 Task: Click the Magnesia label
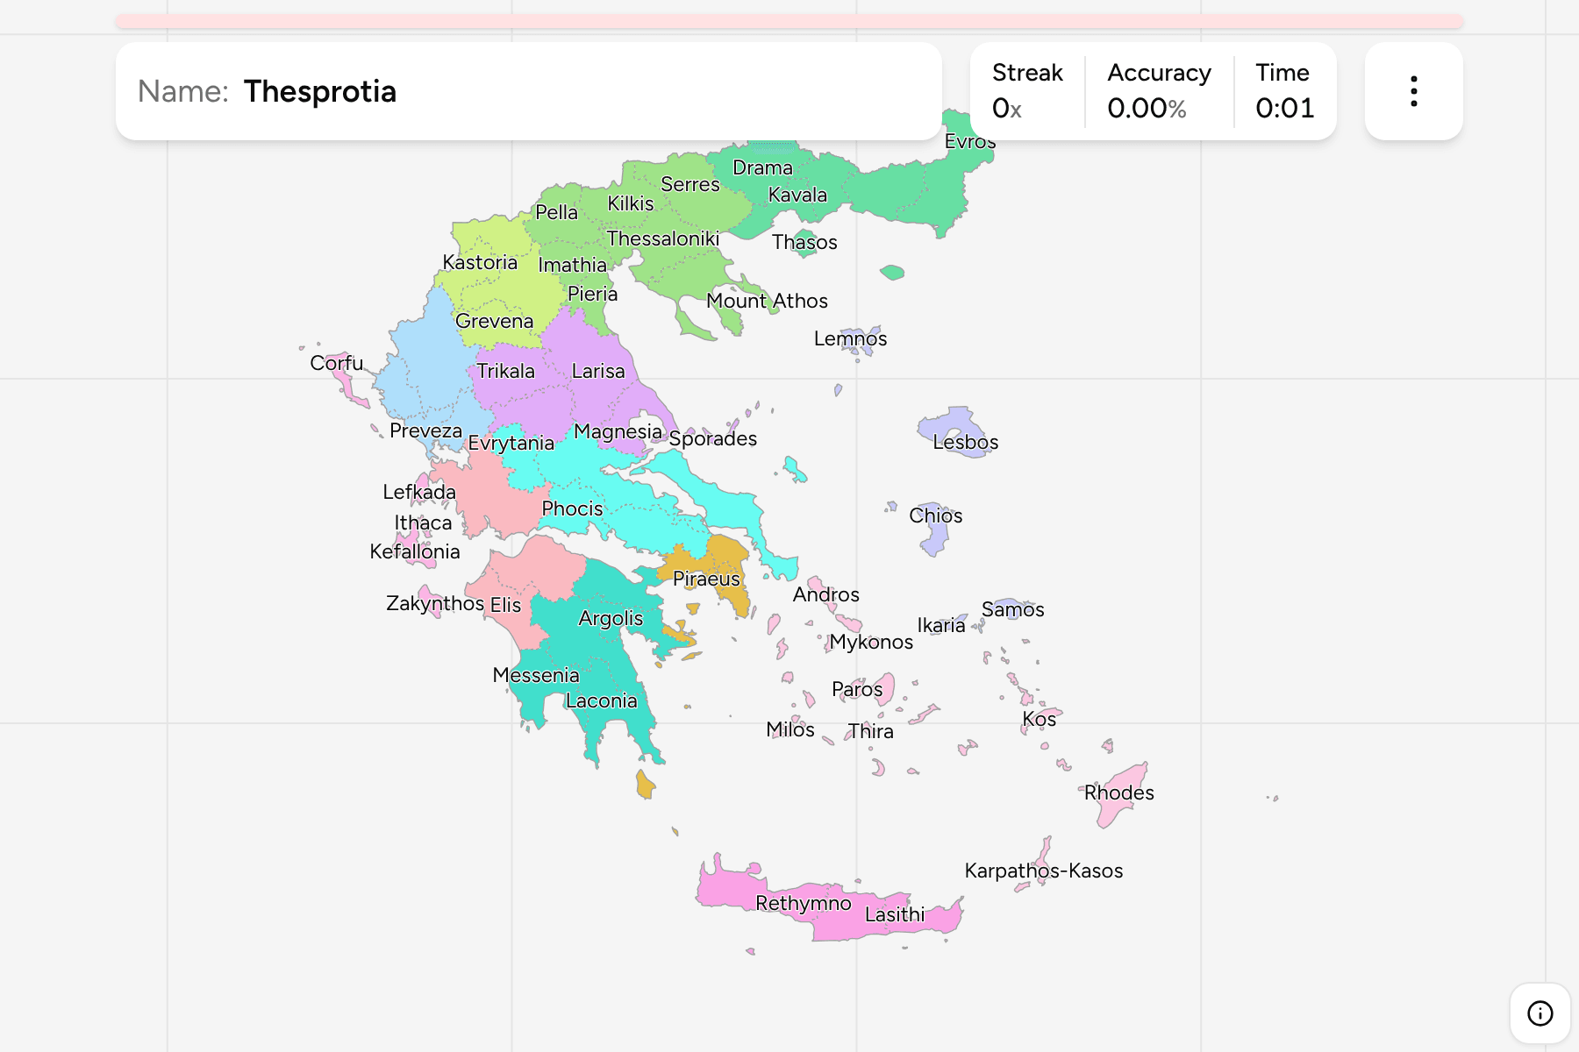point(618,431)
